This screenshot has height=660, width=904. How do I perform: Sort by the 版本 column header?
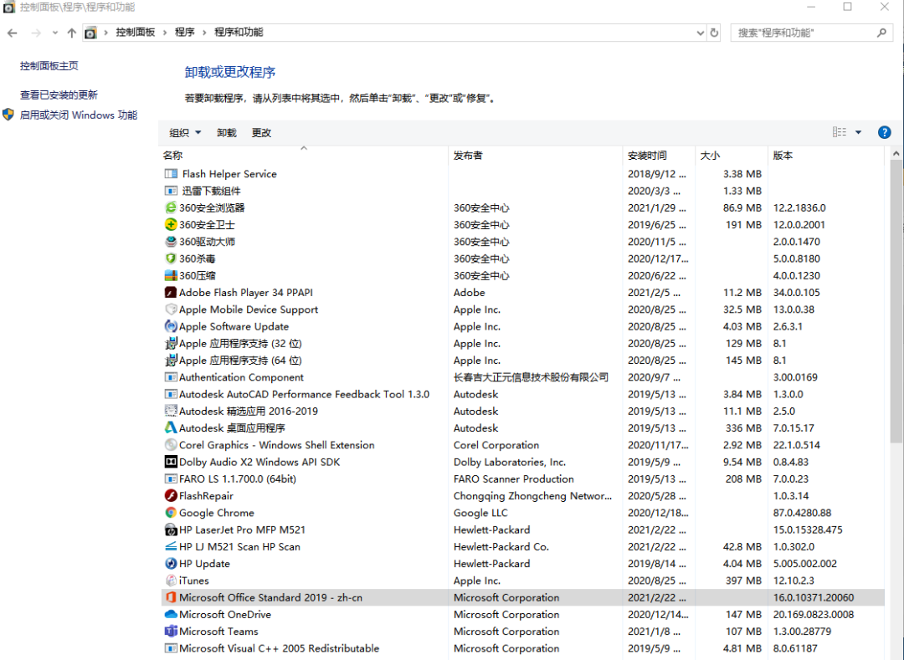(x=825, y=155)
